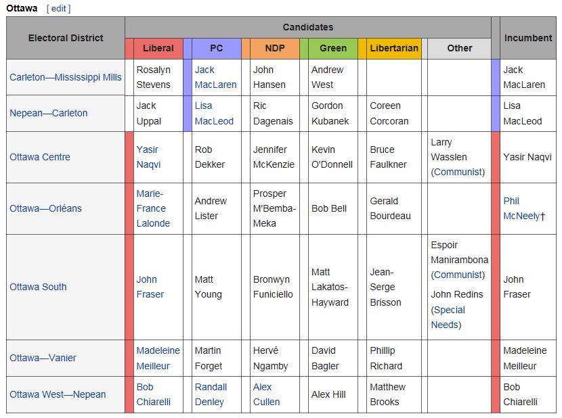Open the Ottawa—Orléans district link
Screen dimensions: 562x418
tap(45, 208)
